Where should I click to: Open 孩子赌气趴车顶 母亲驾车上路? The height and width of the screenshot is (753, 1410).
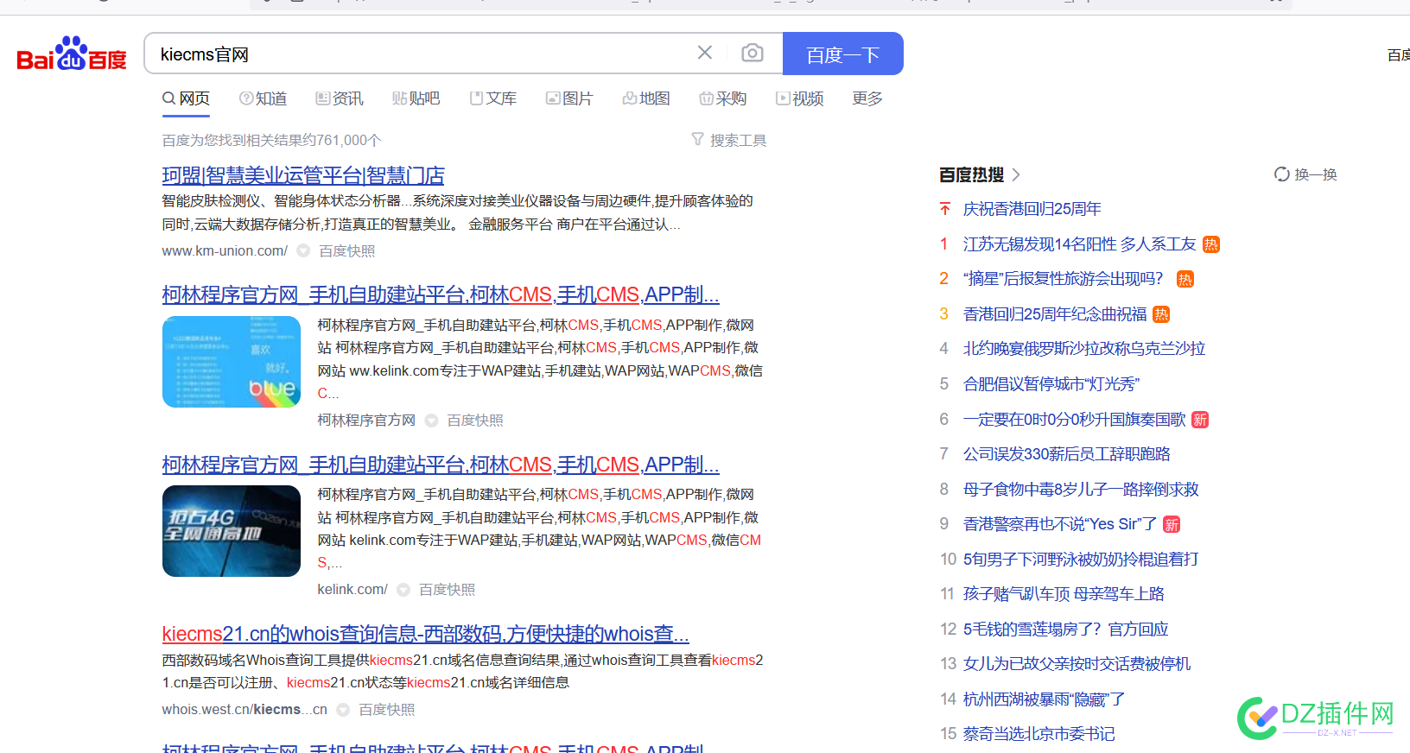tap(1064, 594)
